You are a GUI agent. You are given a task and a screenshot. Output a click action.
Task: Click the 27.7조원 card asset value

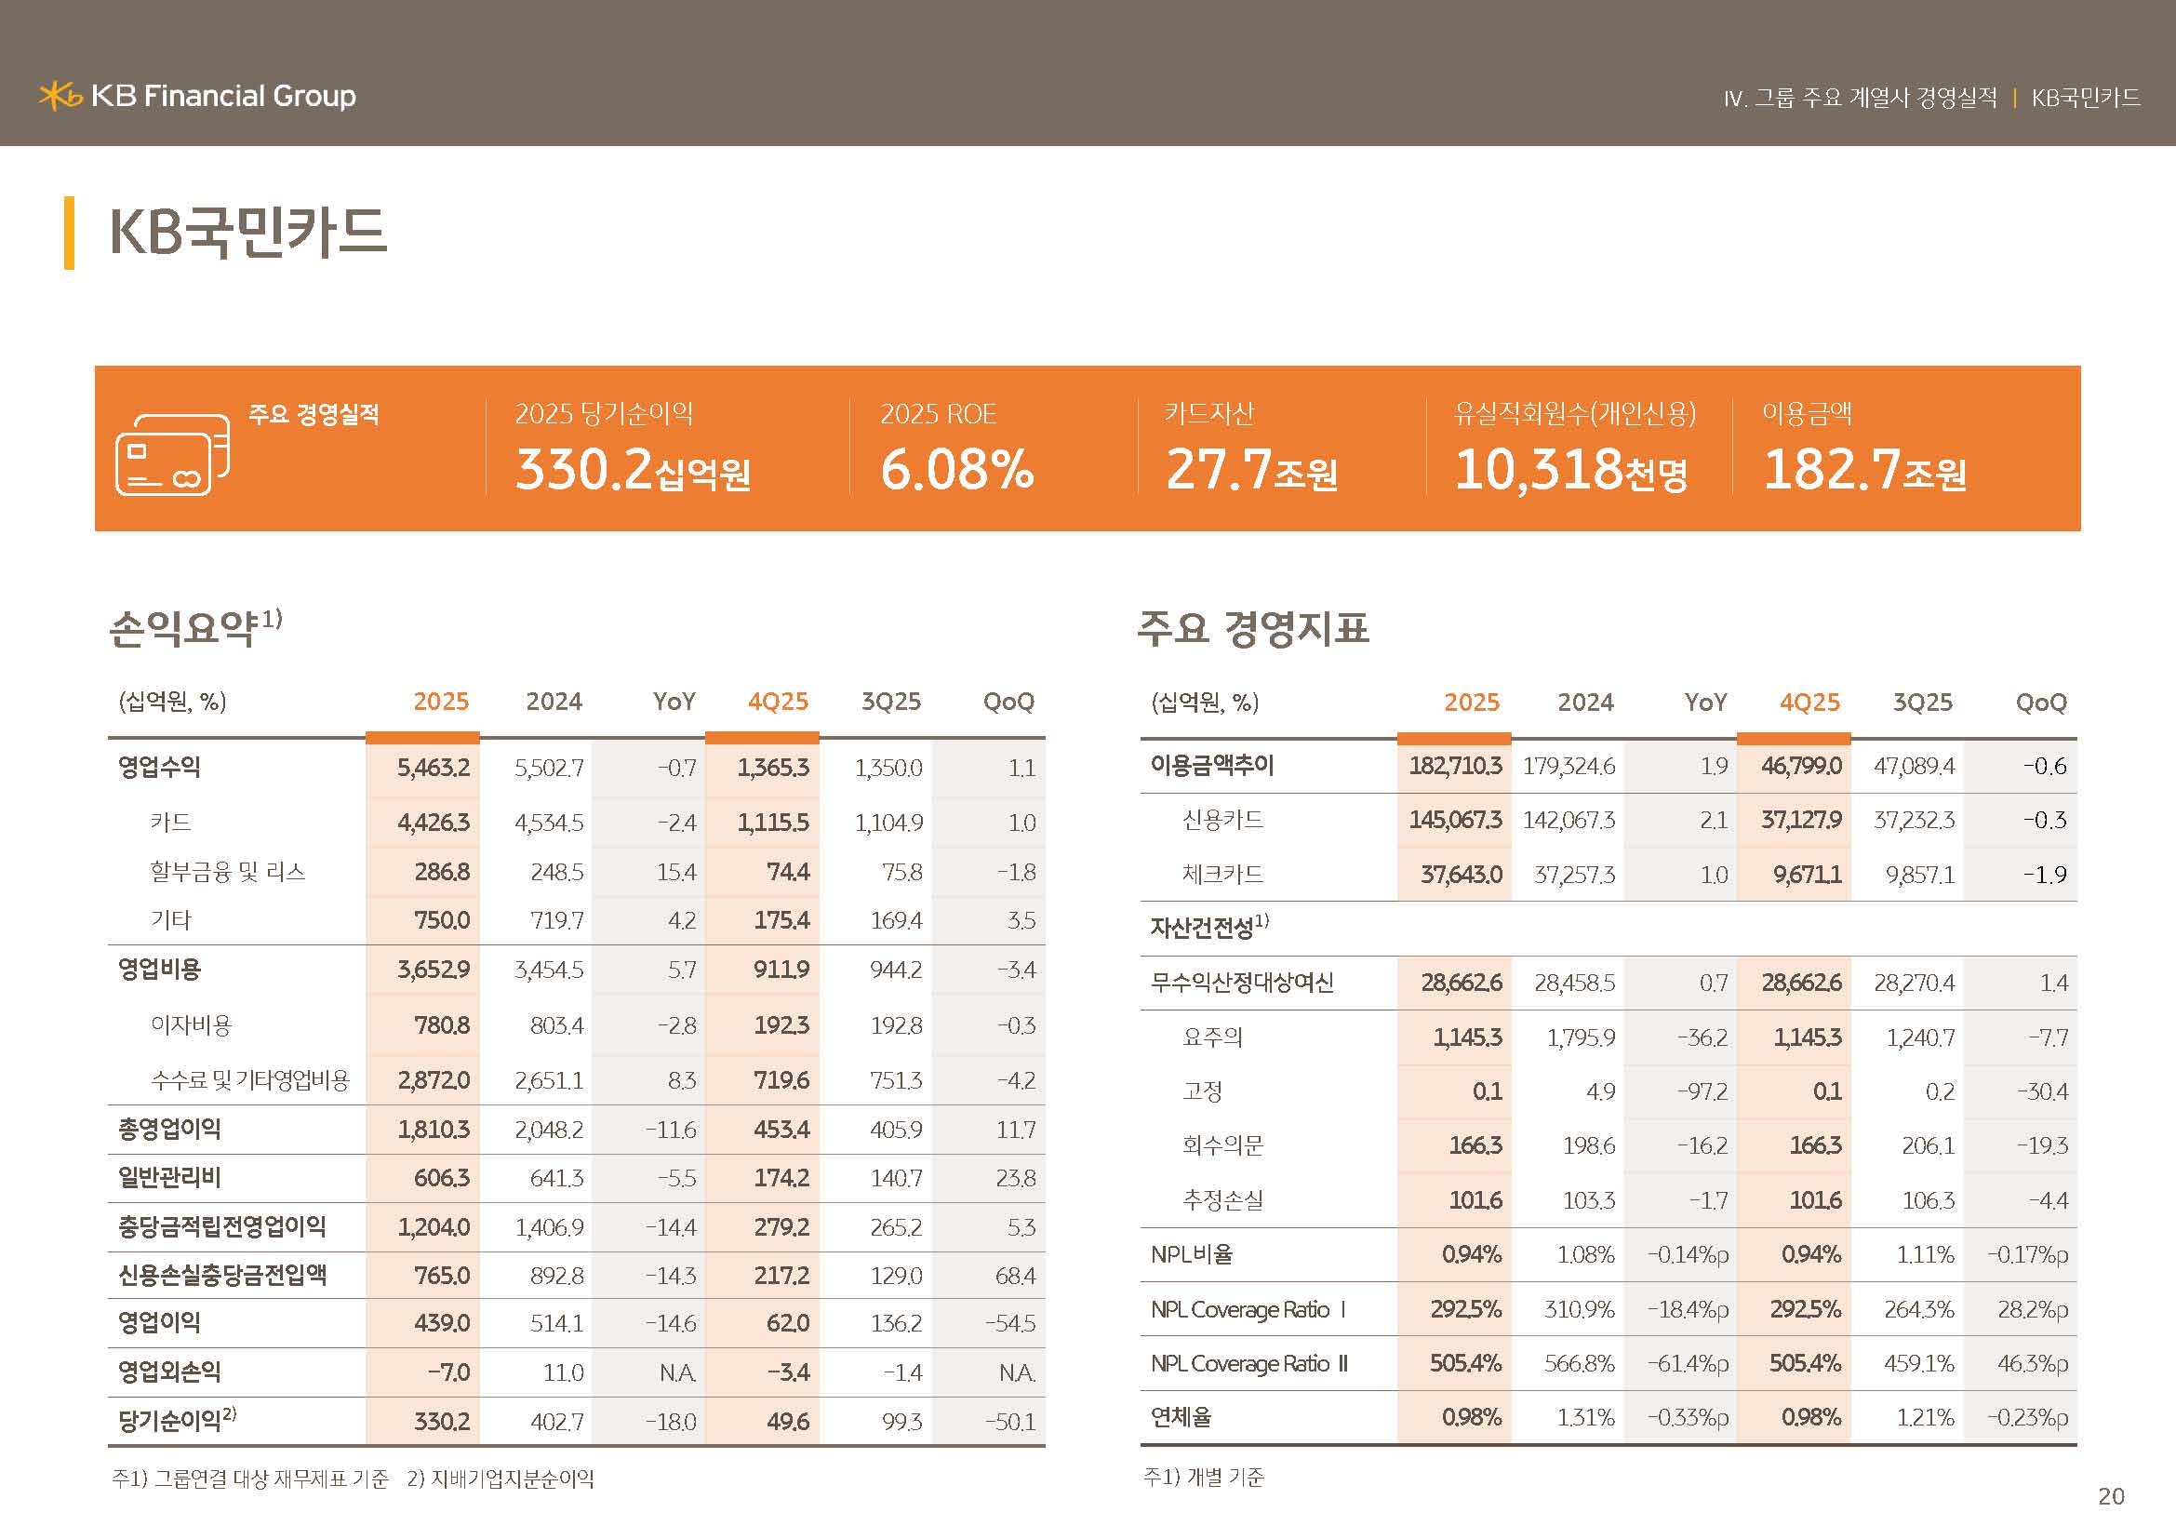(1251, 470)
